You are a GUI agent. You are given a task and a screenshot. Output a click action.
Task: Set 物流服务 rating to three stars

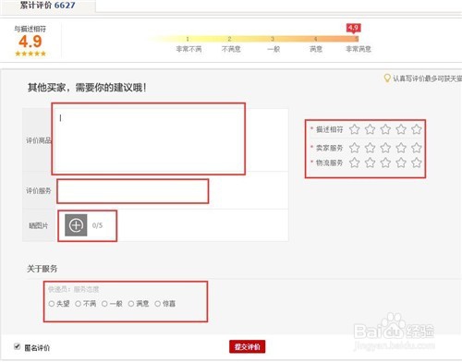385,163
